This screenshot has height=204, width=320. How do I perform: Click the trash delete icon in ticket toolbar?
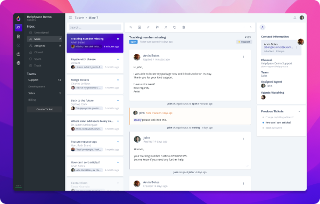pos(184,27)
